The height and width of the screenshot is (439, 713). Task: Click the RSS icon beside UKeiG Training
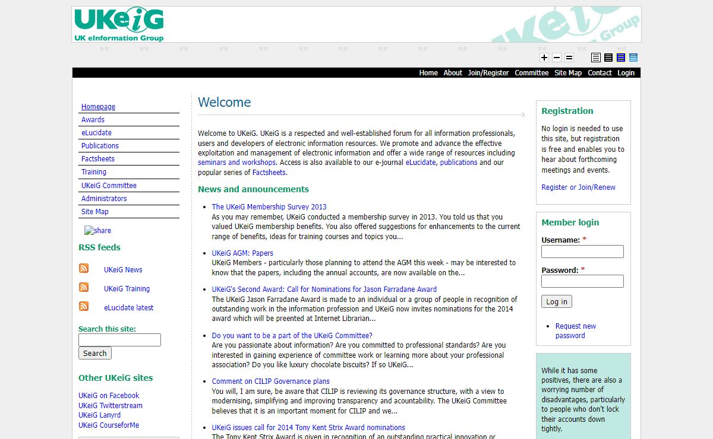(84, 288)
